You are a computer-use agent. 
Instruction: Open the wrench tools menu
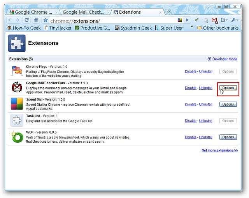click(235, 20)
